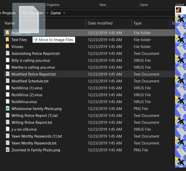
Task: Go to Game in the breadcrumb path
Action: coord(56,13)
